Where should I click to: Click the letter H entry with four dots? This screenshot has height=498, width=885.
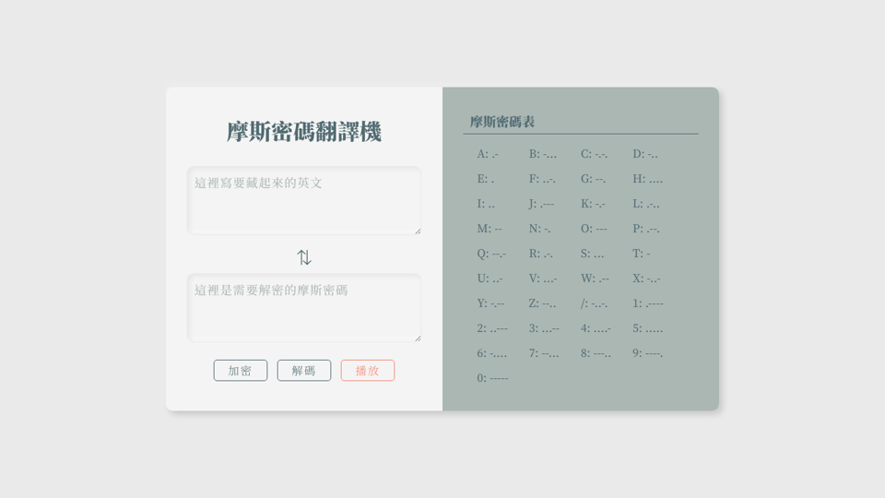click(647, 179)
